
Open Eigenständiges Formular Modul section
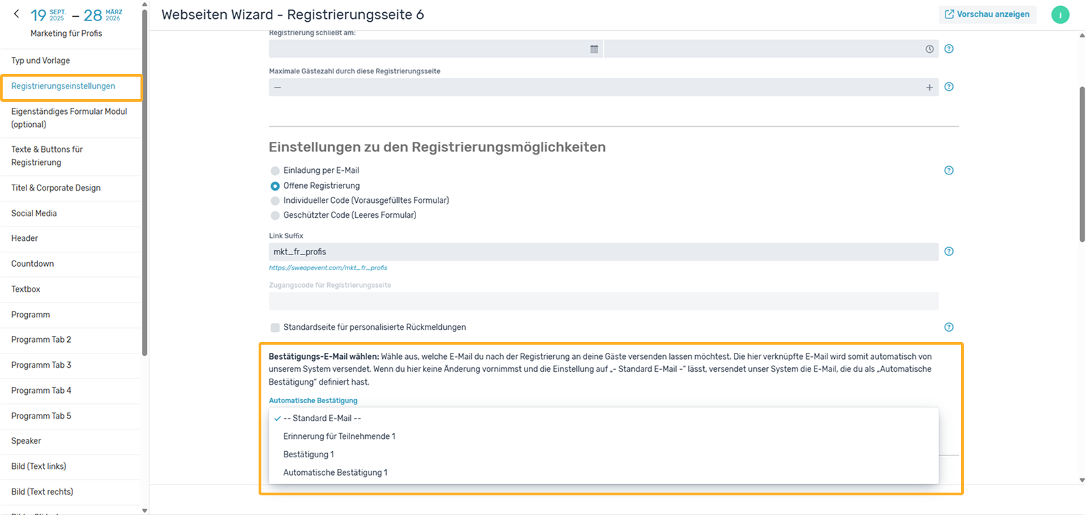tap(71, 117)
